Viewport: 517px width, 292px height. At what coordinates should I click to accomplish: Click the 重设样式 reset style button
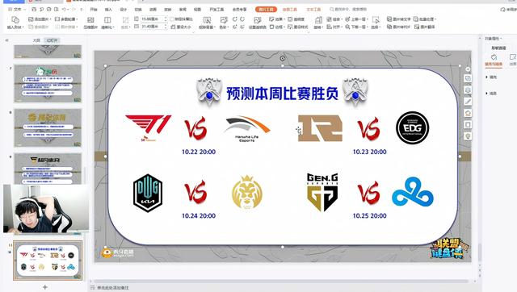tap(298, 27)
